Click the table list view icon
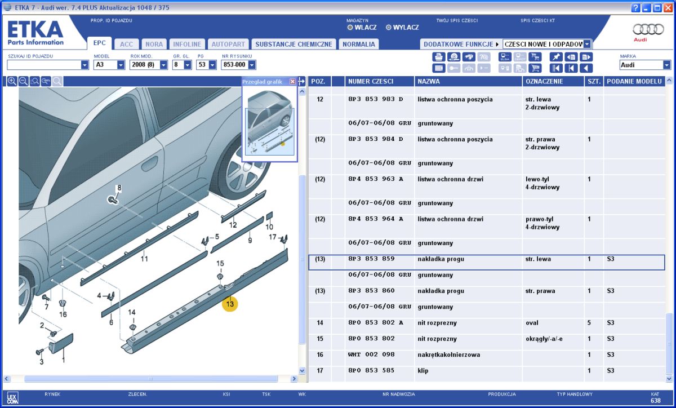Screen dimensions: 676x408 point(439,68)
